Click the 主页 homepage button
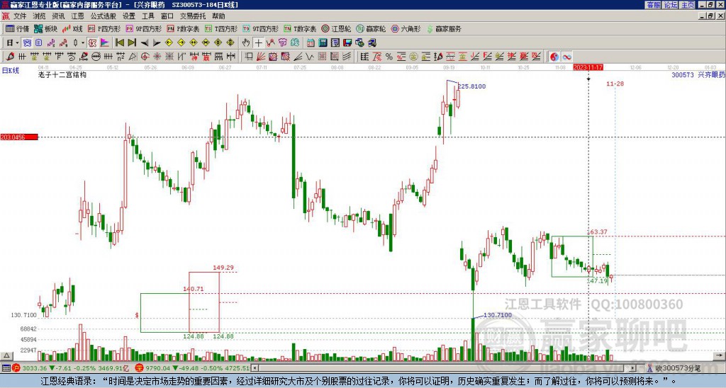This screenshot has height=388, width=726. click(x=688, y=5)
